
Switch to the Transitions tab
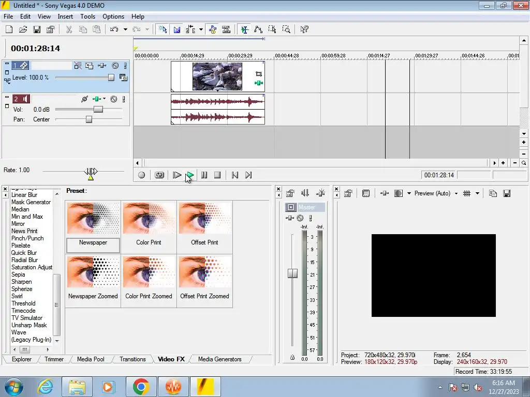tap(132, 359)
